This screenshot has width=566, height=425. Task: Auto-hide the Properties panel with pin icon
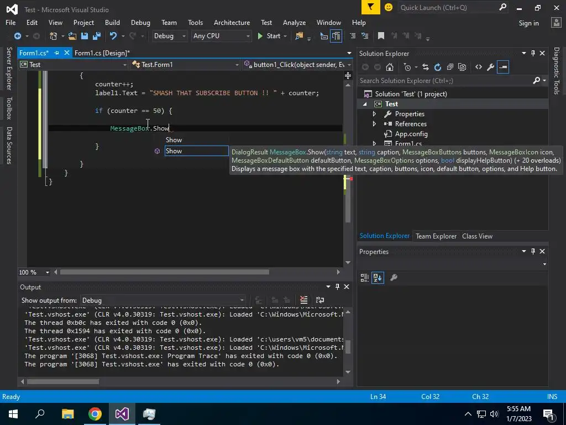533,251
